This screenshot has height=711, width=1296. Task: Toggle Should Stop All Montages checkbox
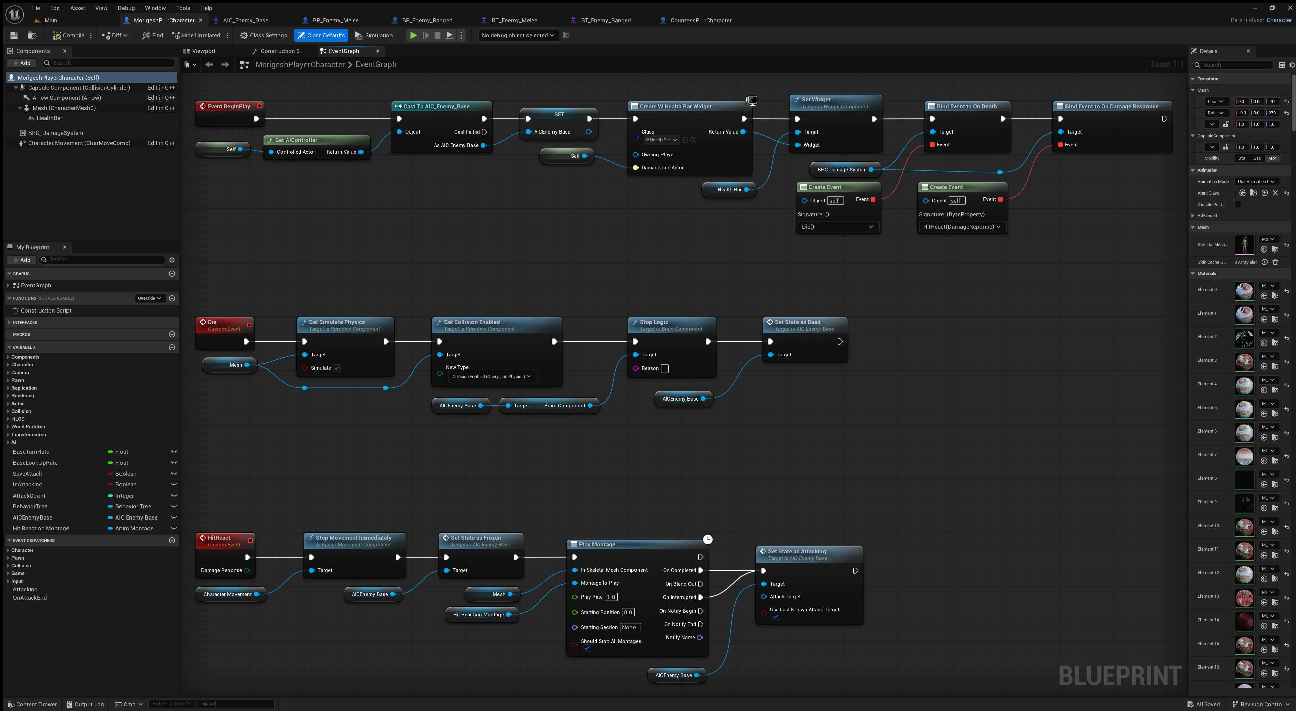coord(587,648)
